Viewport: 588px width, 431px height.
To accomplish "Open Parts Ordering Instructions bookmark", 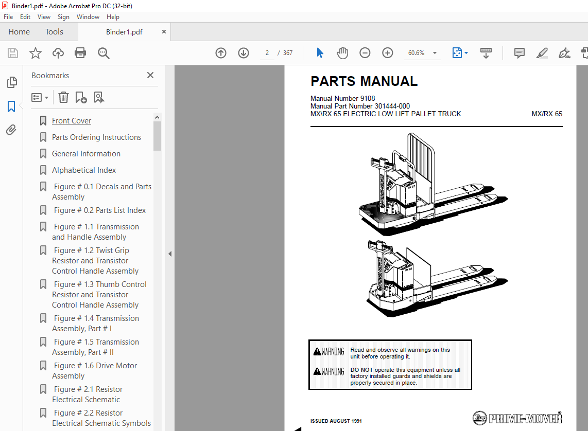I will [x=96, y=137].
